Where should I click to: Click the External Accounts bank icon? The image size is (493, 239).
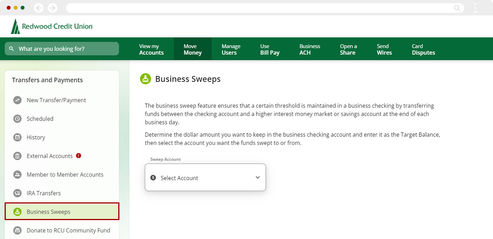pos(17,156)
